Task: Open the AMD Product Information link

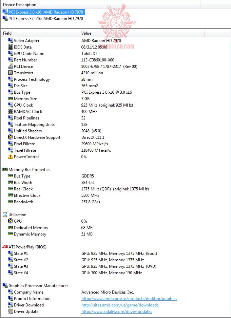Action: [129, 299]
